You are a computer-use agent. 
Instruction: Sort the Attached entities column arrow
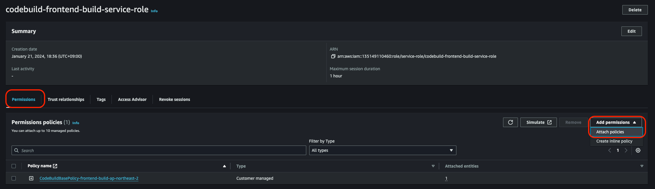642,166
